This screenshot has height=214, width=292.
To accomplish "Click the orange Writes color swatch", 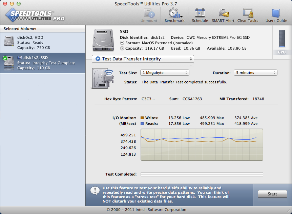I will point(142,118).
